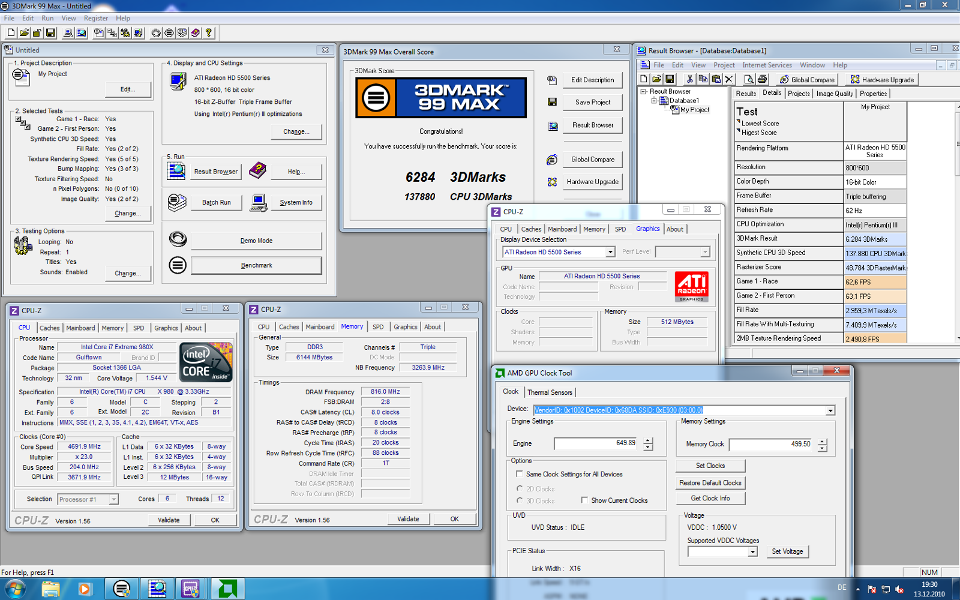Click the volume speaker icon in system tray
The width and height of the screenshot is (960, 600).
[899, 589]
